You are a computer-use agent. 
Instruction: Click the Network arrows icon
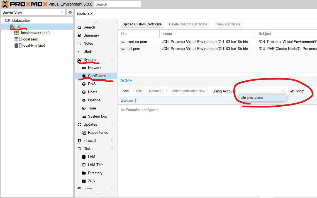(x=84, y=68)
